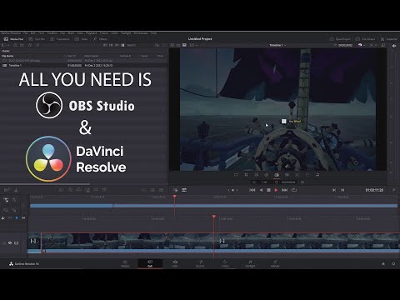Open the Titles panel

(x=81, y=39)
